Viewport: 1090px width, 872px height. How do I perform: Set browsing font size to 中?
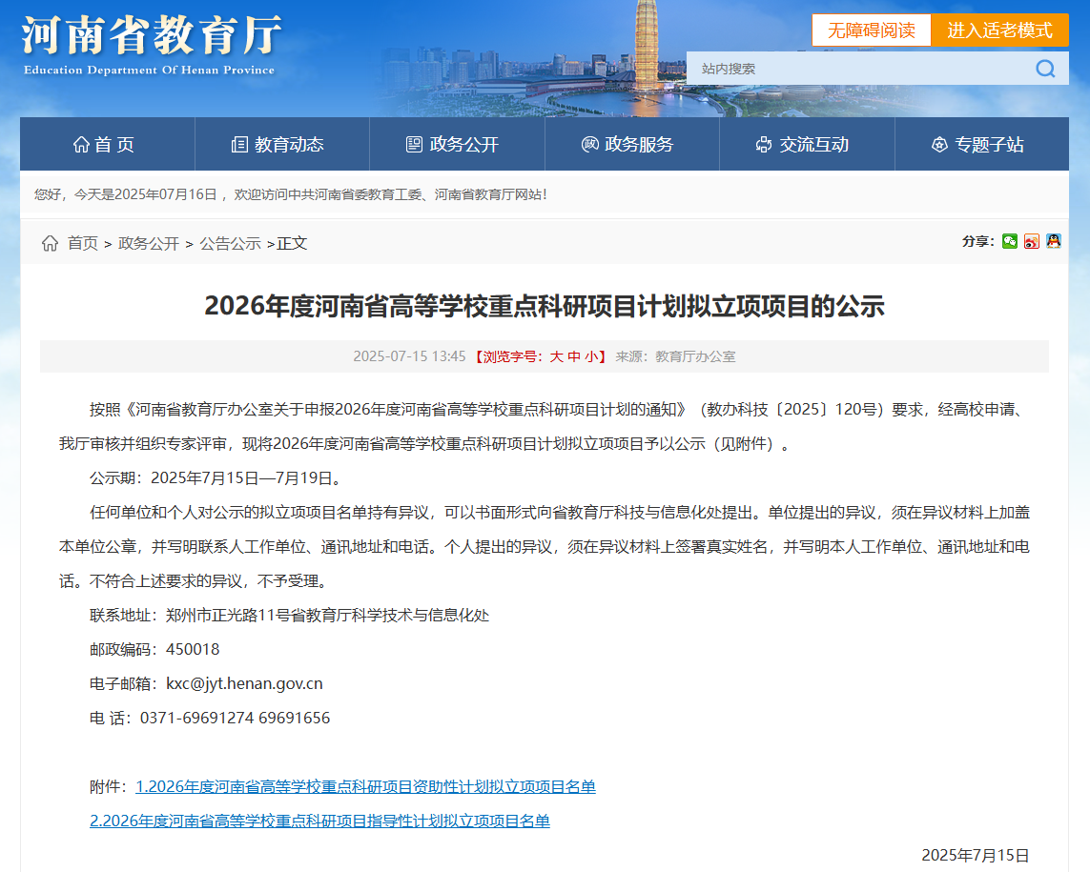point(573,356)
